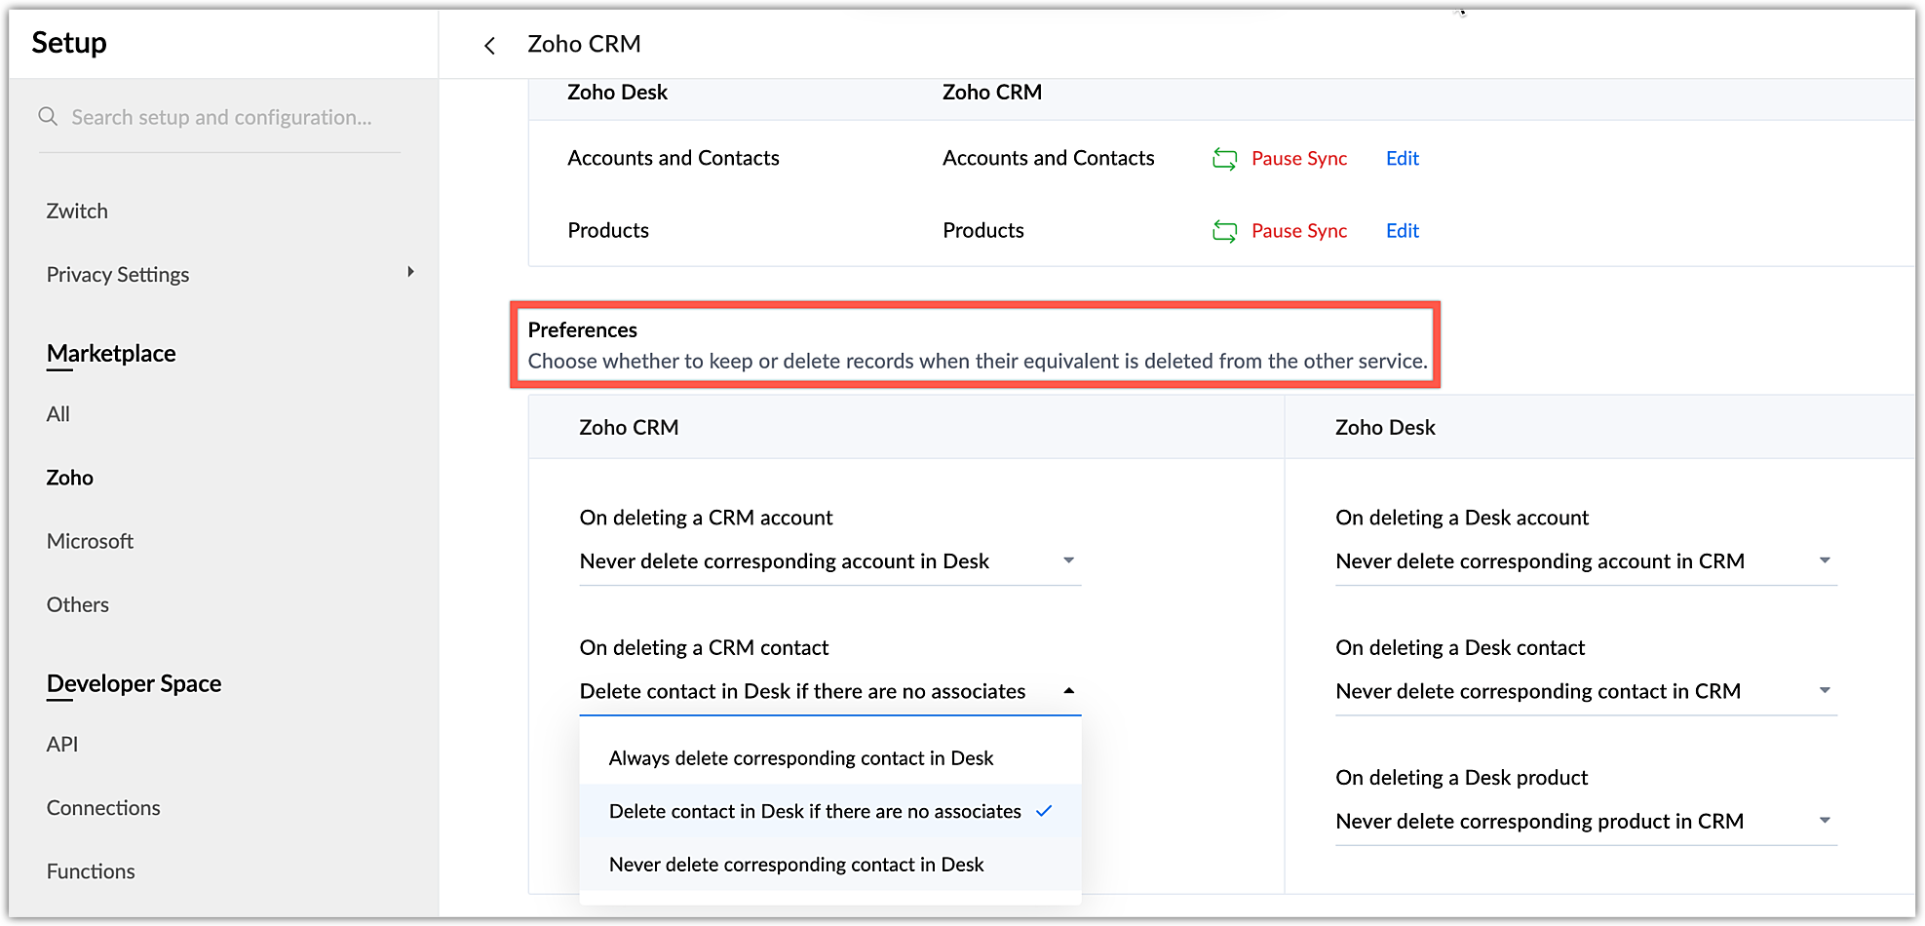Open the Desk account deletion dropdown
The width and height of the screenshot is (1925, 926).
coord(1825,560)
